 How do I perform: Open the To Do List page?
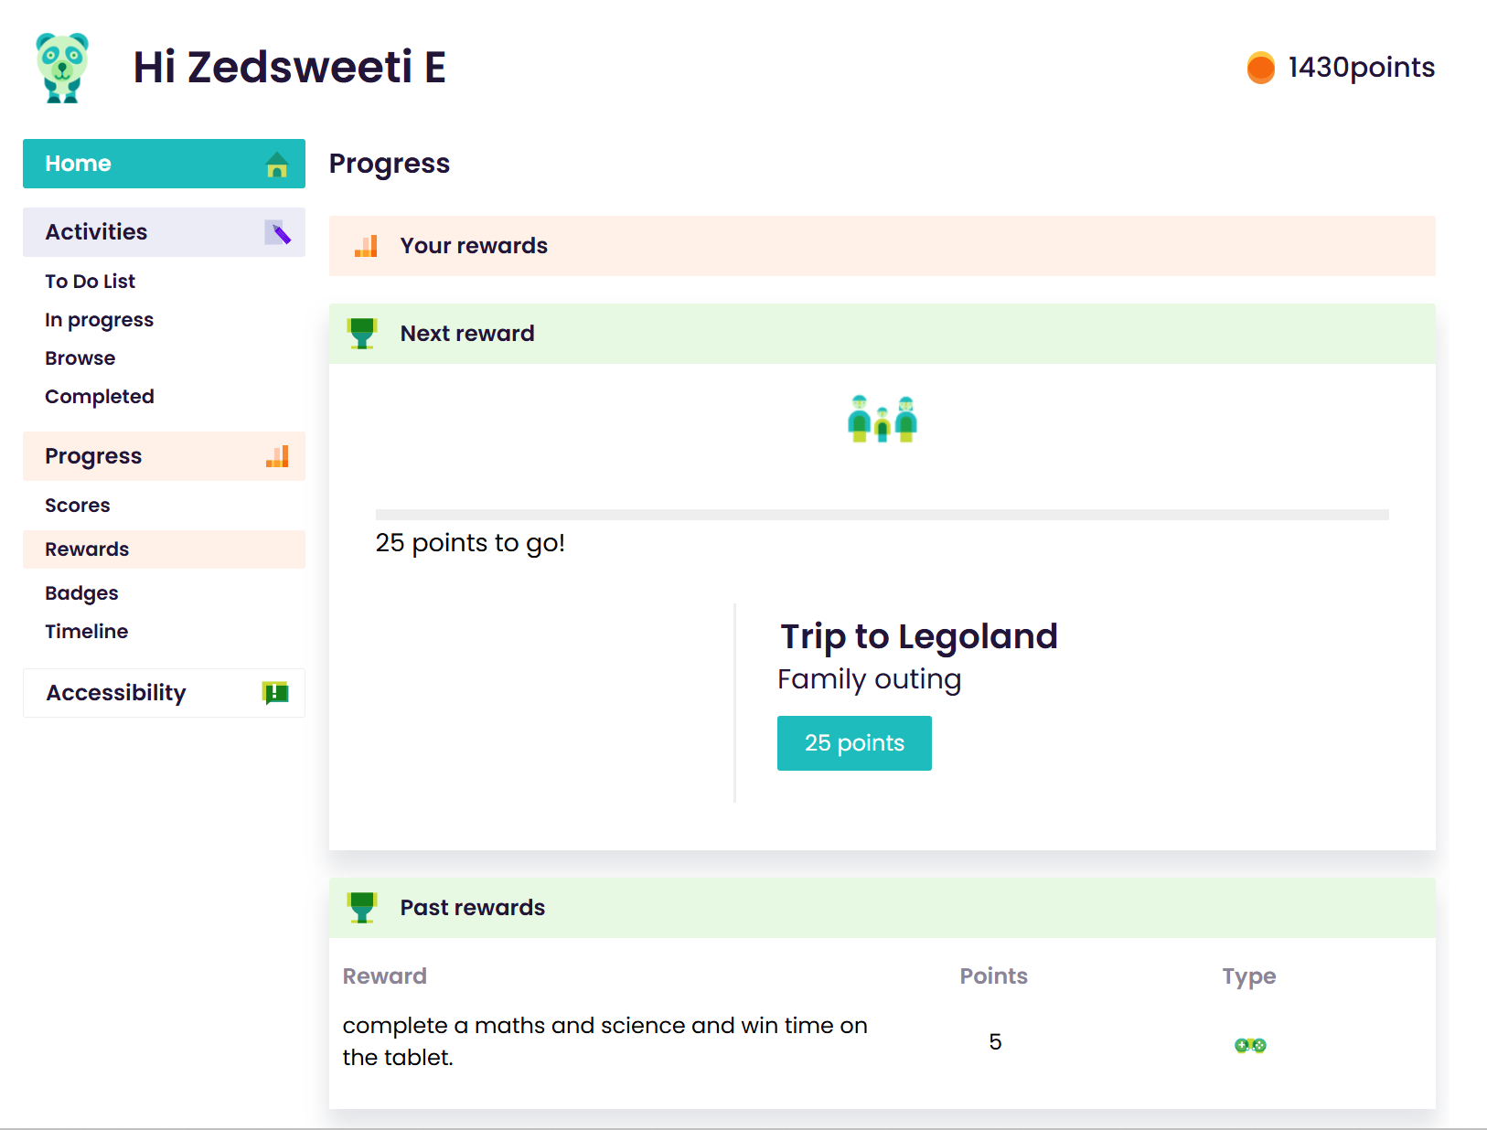coord(90,282)
